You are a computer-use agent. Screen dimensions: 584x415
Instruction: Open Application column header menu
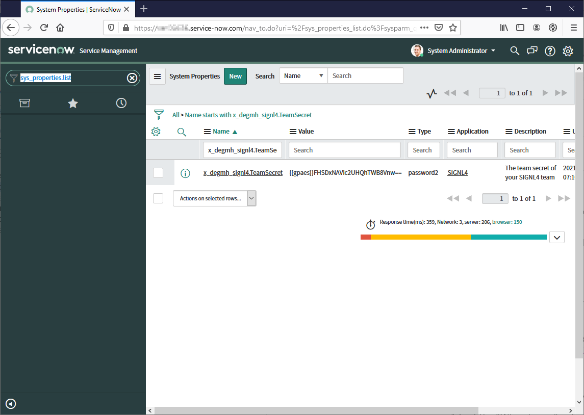pyautogui.click(x=451, y=132)
